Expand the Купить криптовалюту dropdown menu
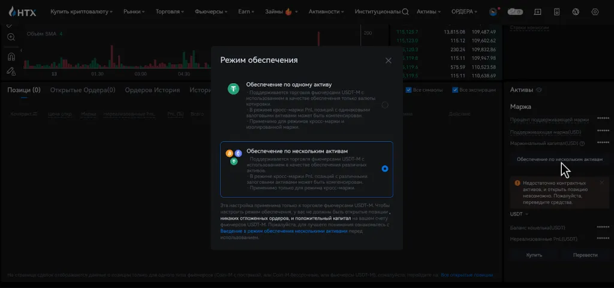The height and width of the screenshot is (288, 614). click(x=81, y=11)
